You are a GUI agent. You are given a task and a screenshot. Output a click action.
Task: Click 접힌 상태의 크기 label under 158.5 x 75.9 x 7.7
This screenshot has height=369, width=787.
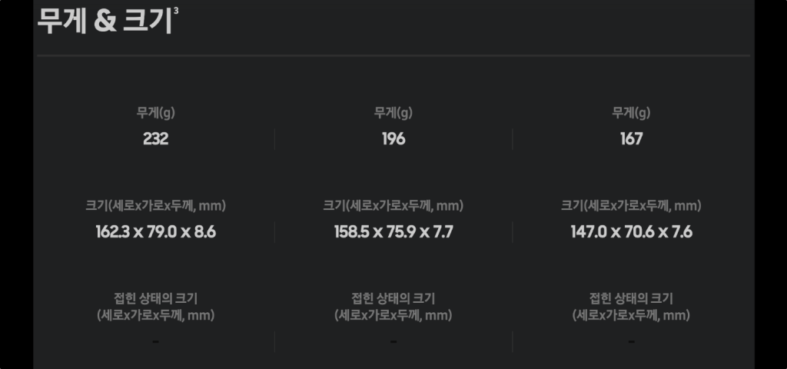point(393,306)
